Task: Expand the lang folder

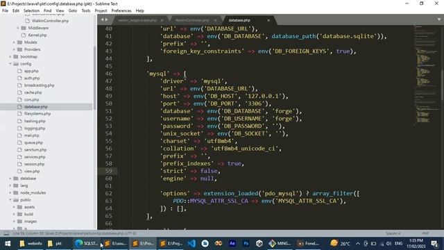Action: 10,185
